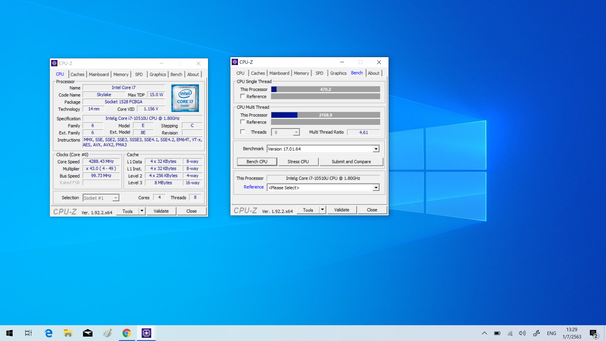Click the Specification field text
The width and height of the screenshot is (606, 341).
coord(142,118)
